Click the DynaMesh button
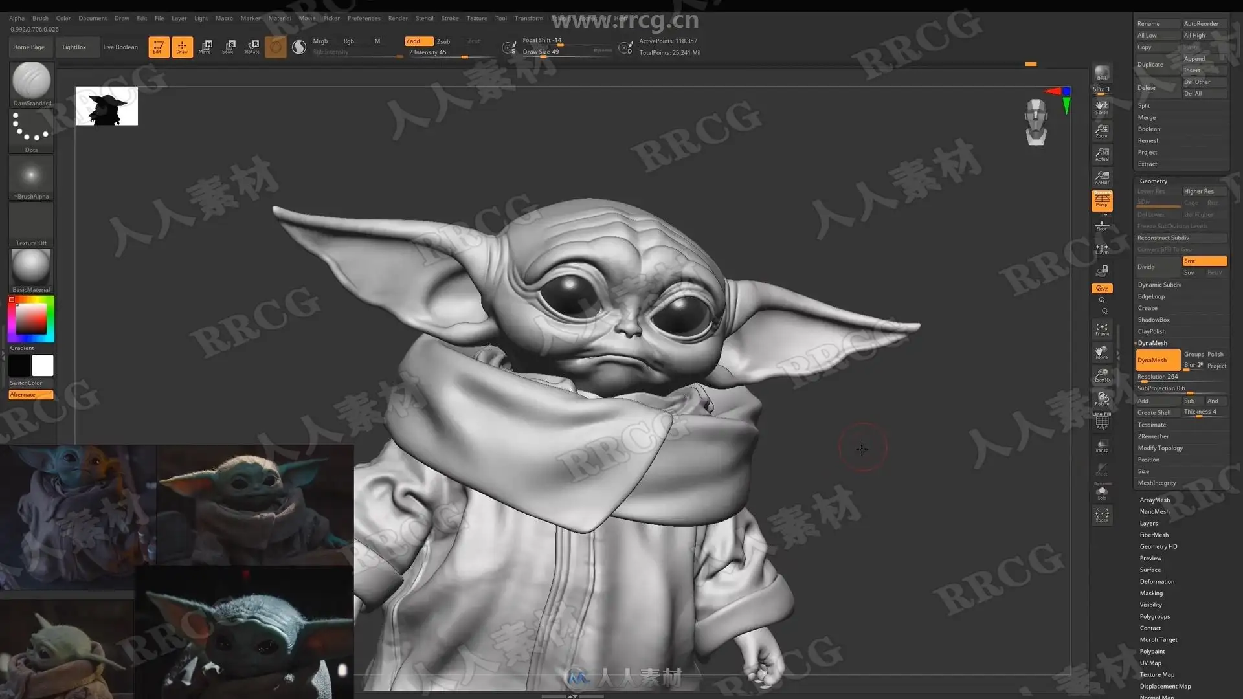 click(1157, 360)
